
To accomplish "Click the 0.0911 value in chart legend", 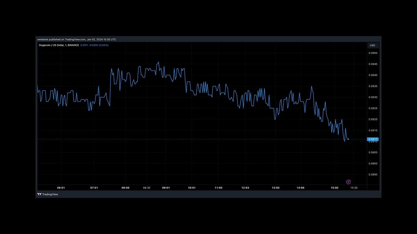I will 84,45.
